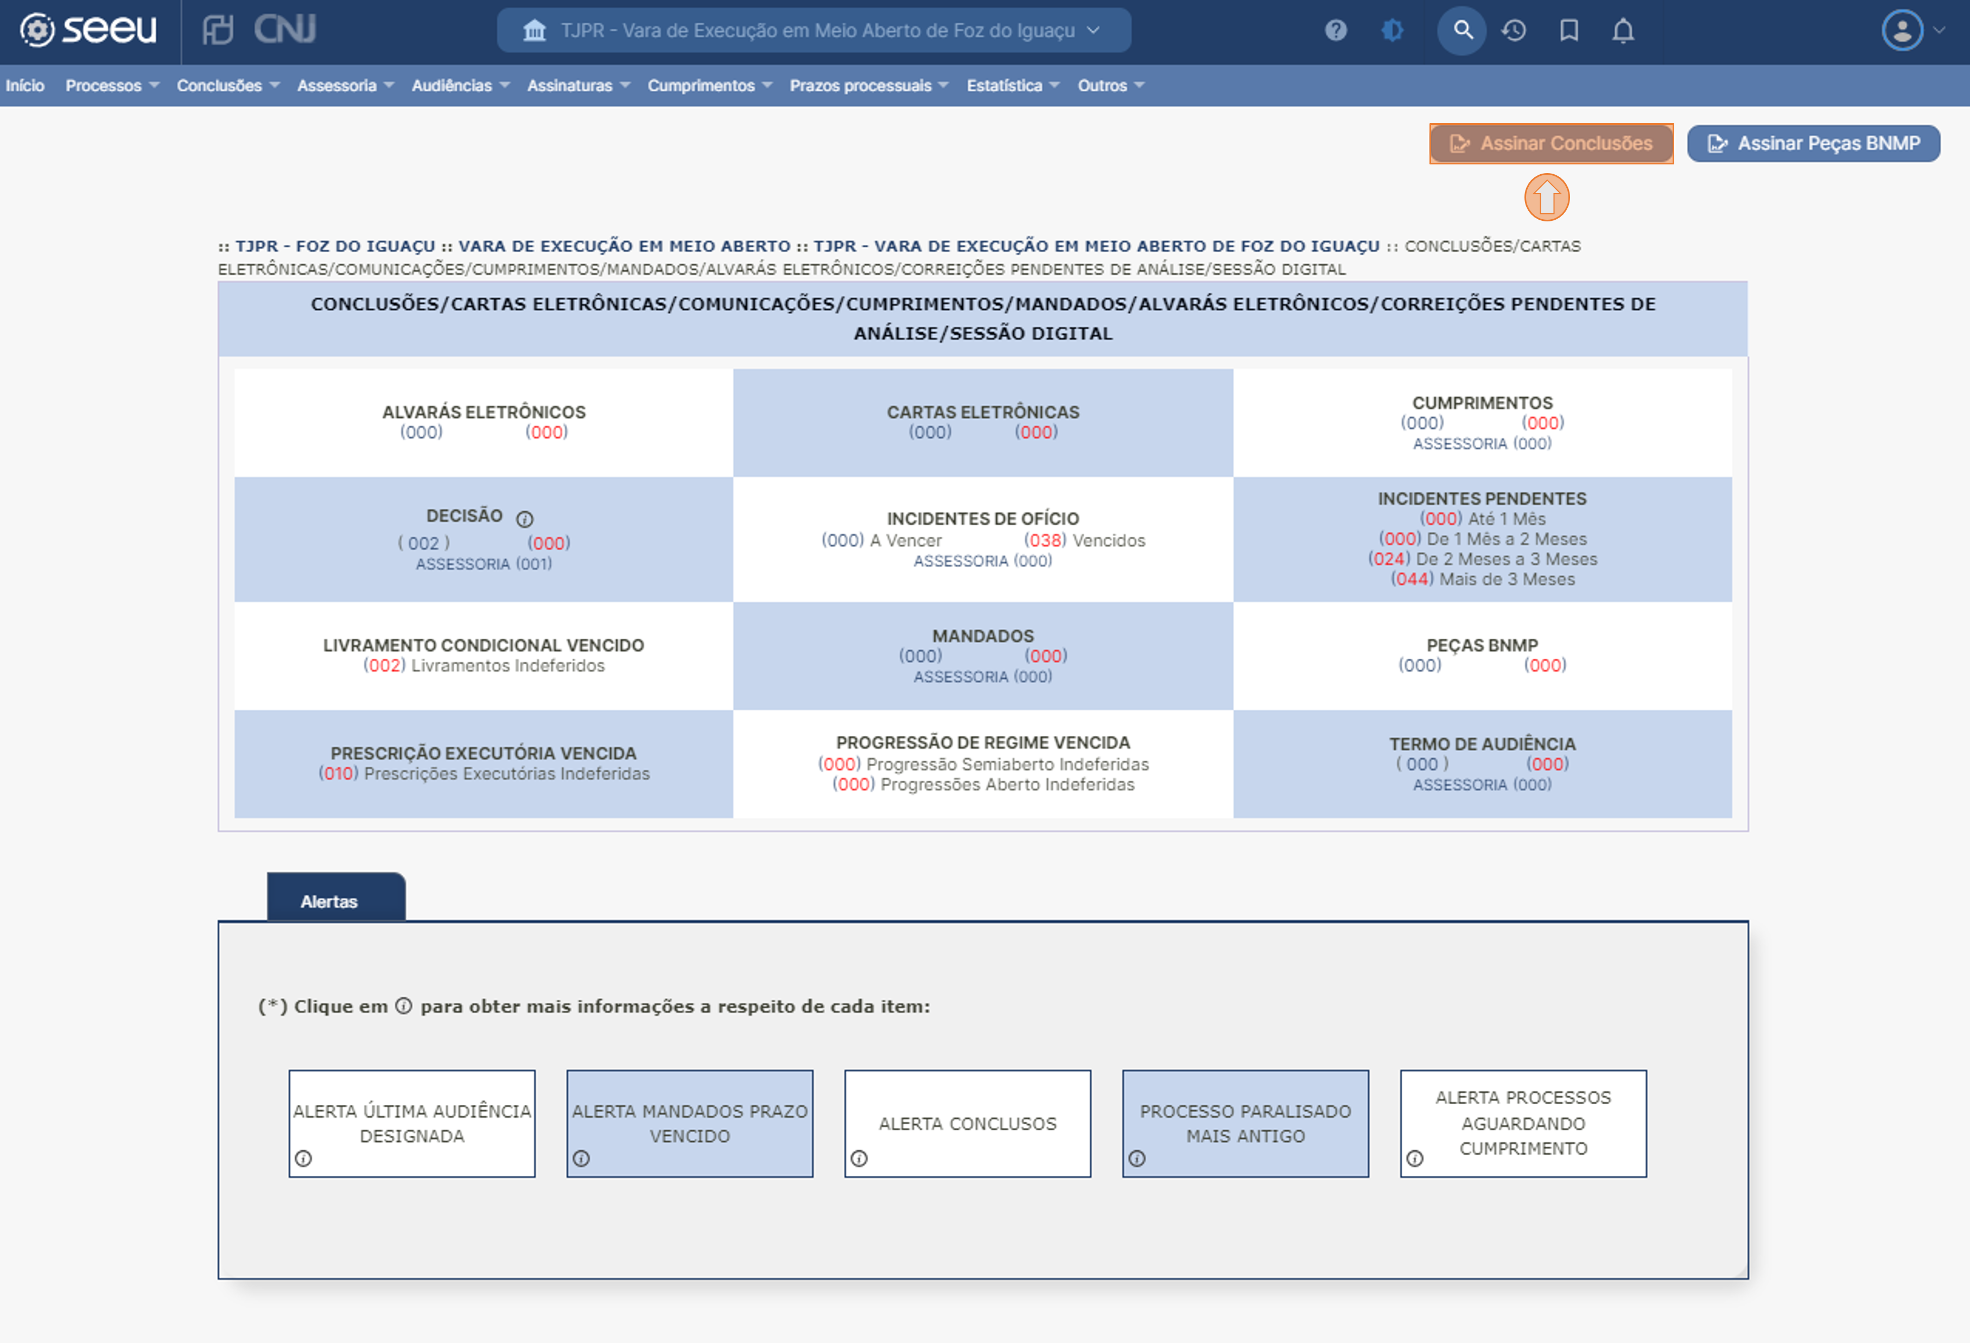Image resolution: width=1970 pixels, height=1343 pixels.
Task: Expand the Assinaturas menu
Action: point(578,86)
